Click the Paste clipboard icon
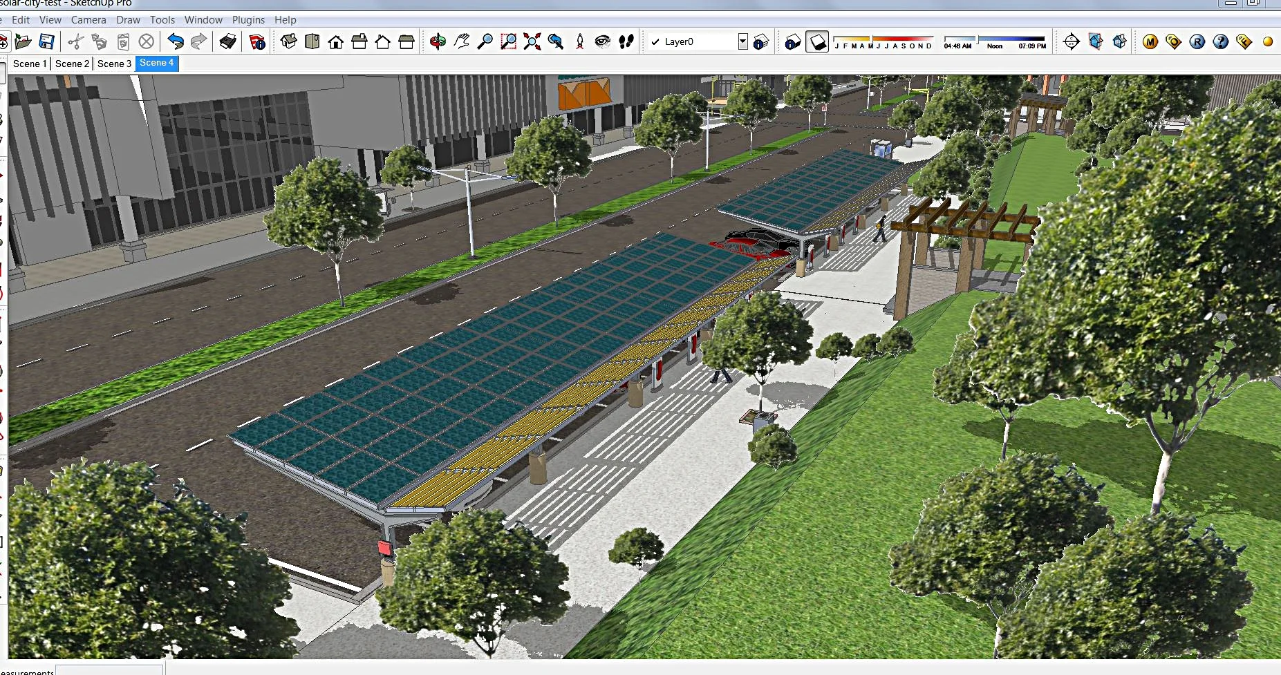This screenshot has width=1281, height=675. coord(123,42)
